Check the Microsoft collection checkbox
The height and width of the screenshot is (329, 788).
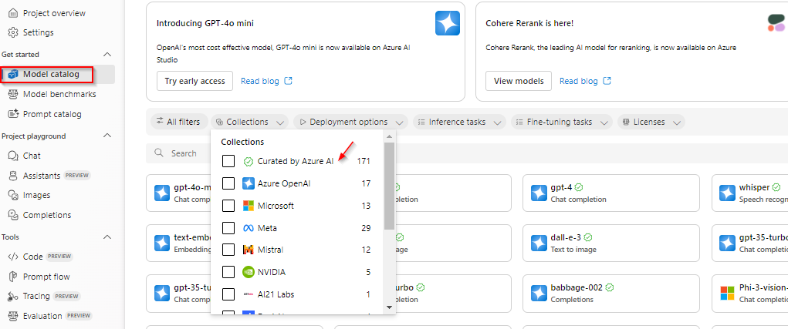point(228,206)
